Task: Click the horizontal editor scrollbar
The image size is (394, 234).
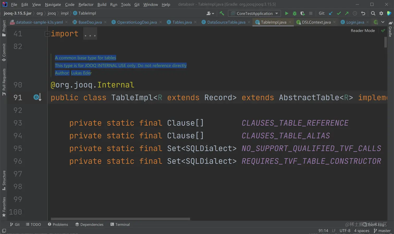Action: pyautogui.click(x=120, y=219)
